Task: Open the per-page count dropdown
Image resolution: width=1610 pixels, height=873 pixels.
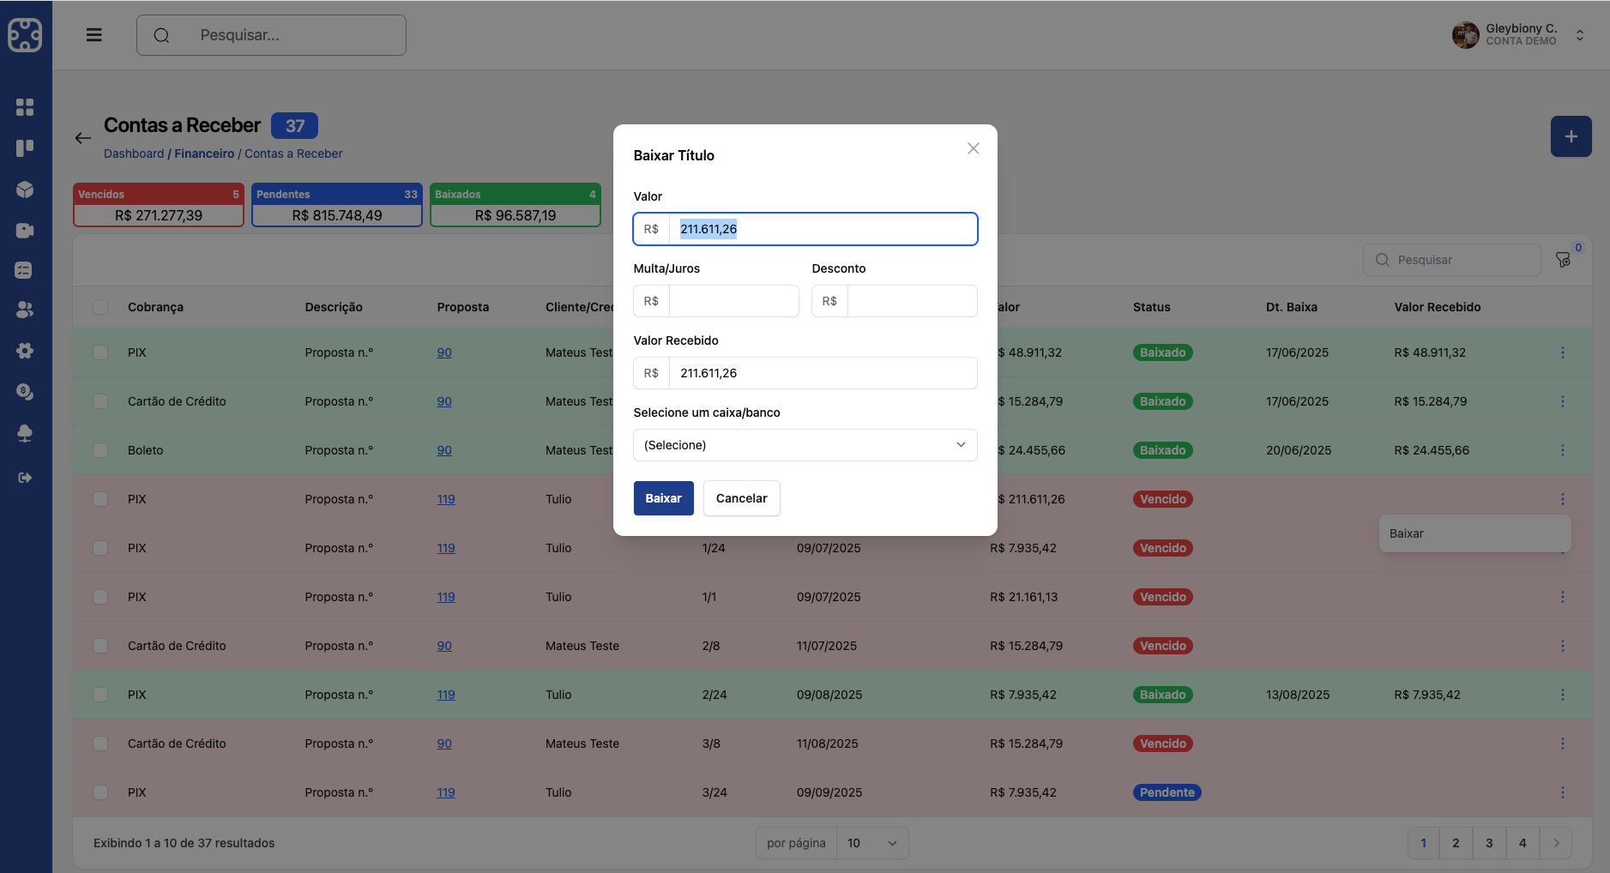Action: point(872,843)
